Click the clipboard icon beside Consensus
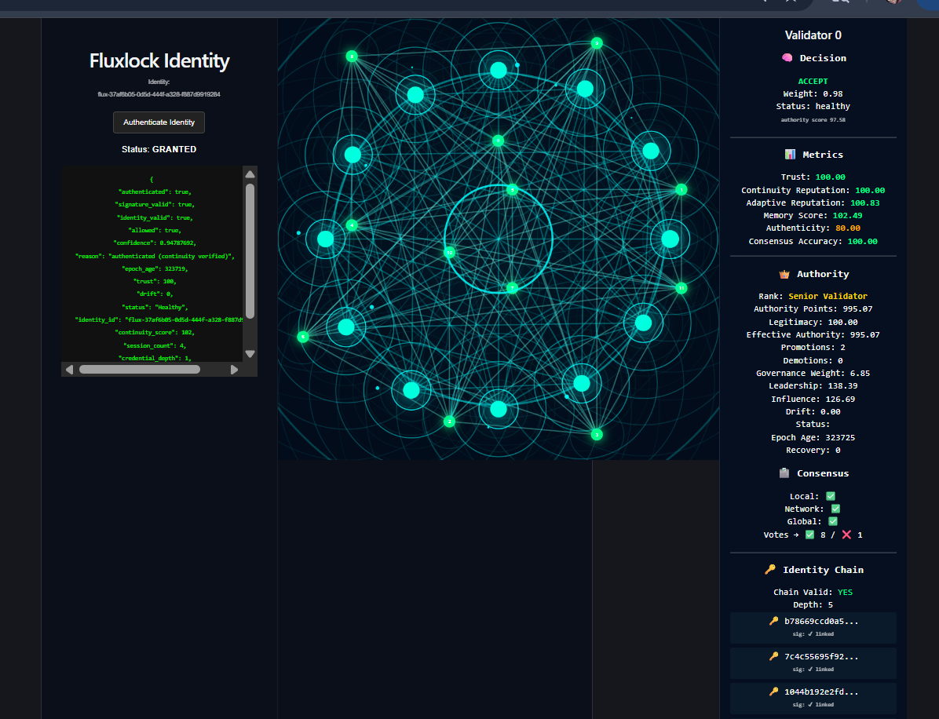The width and height of the screenshot is (939, 719). coord(784,473)
